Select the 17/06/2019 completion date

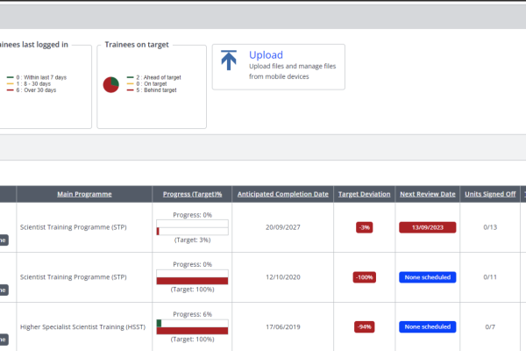pos(283,326)
